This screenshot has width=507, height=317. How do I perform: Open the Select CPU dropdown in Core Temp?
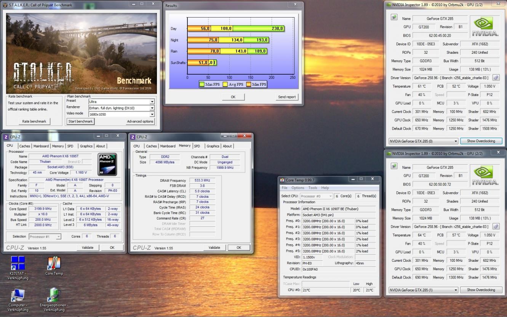tap(316, 196)
